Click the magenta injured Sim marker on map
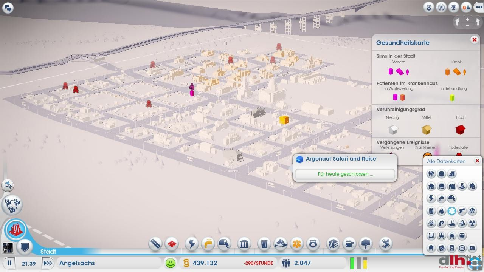The height and width of the screenshot is (272, 484). click(x=192, y=90)
